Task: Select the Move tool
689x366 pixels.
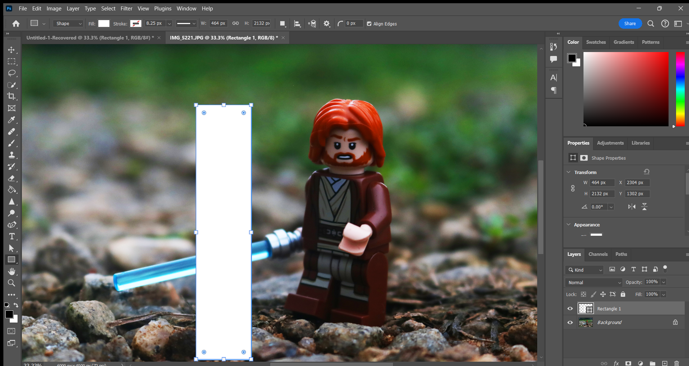Action: [x=11, y=50]
